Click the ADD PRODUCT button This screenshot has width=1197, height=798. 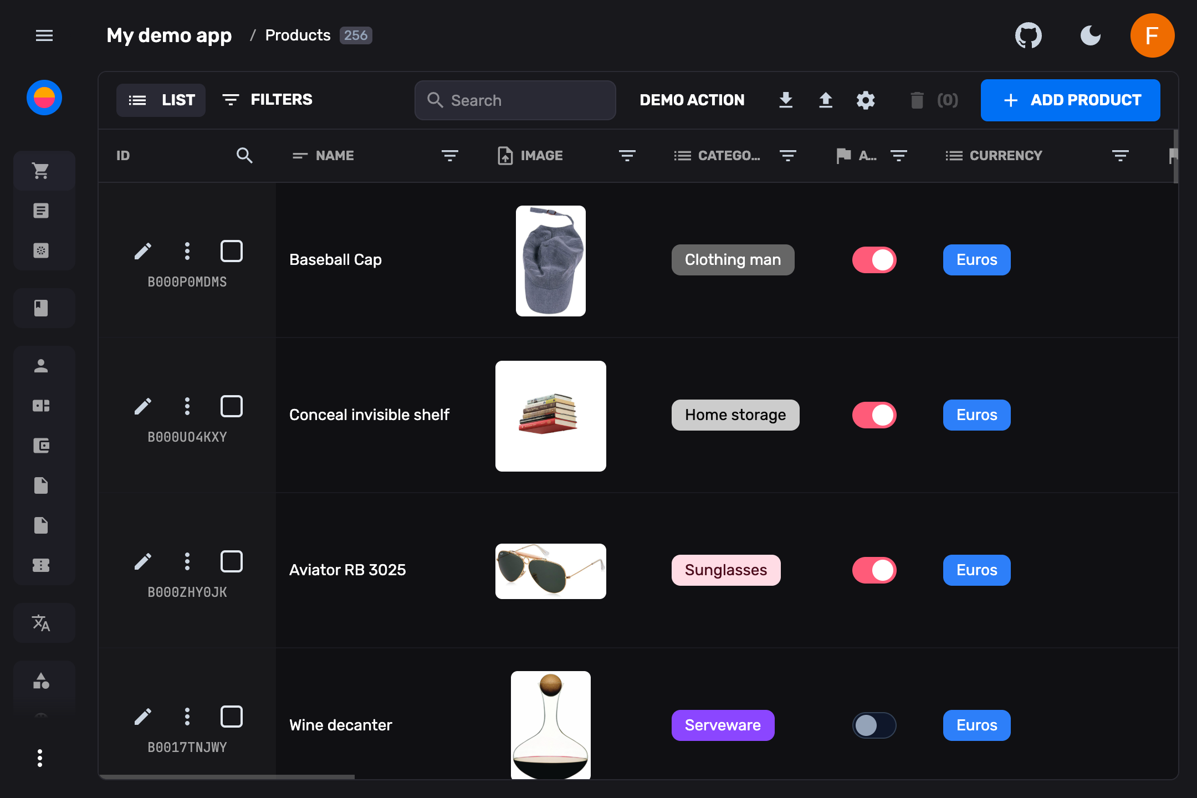[1070, 100]
